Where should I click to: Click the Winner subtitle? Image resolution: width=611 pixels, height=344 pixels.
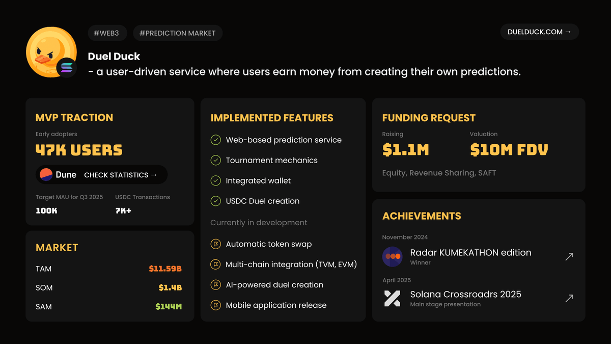[x=421, y=262]
